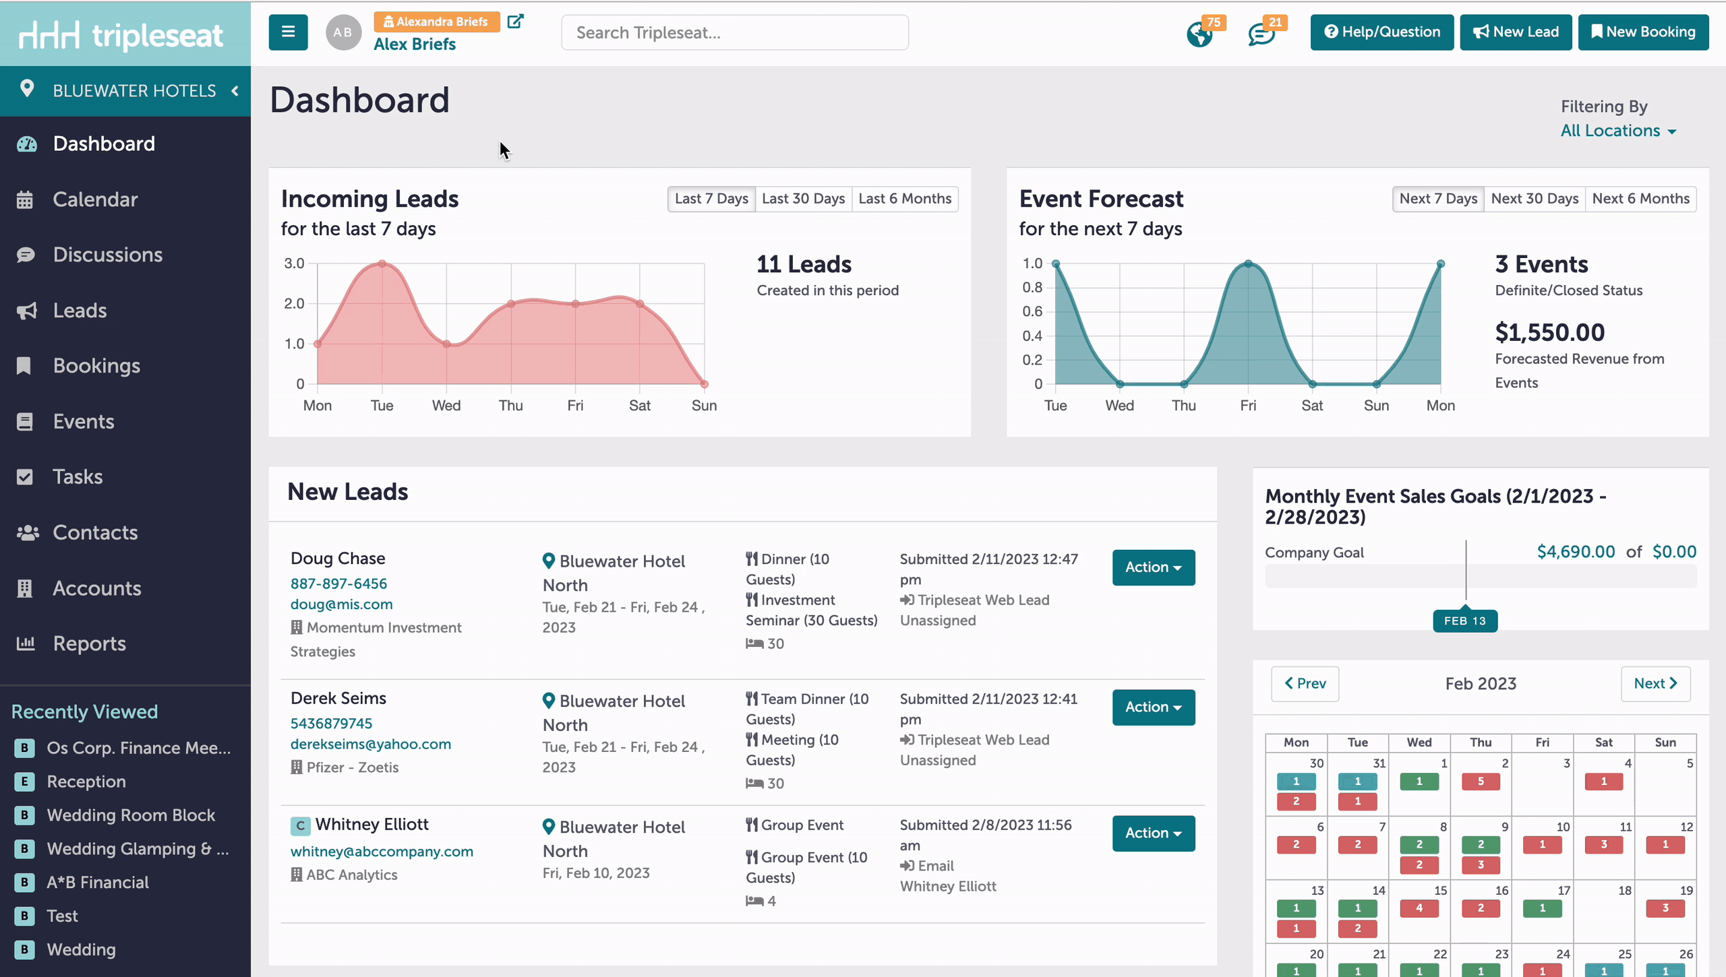Open the Alex Briefs profile link
The width and height of the screenshot is (1726, 977).
tap(415, 44)
